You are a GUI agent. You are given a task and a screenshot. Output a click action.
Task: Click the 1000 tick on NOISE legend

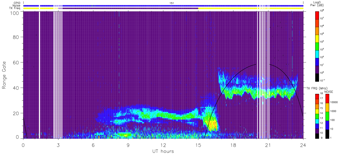point(333,111)
